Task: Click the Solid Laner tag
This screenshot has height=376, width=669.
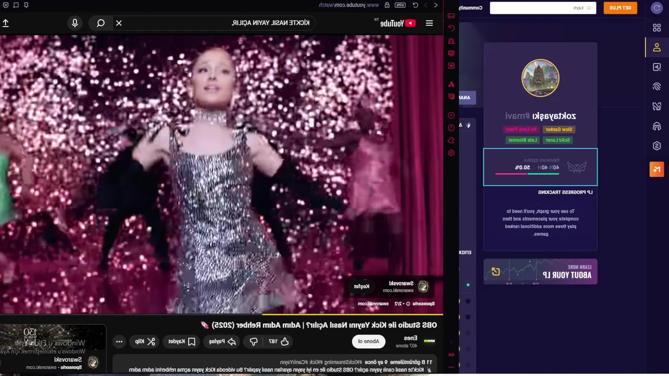Action: click(x=559, y=140)
